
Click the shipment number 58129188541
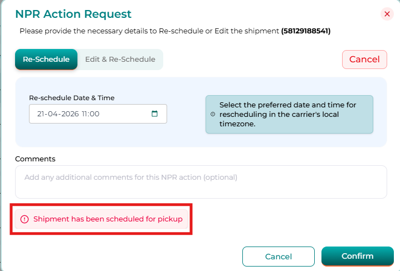click(306, 31)
